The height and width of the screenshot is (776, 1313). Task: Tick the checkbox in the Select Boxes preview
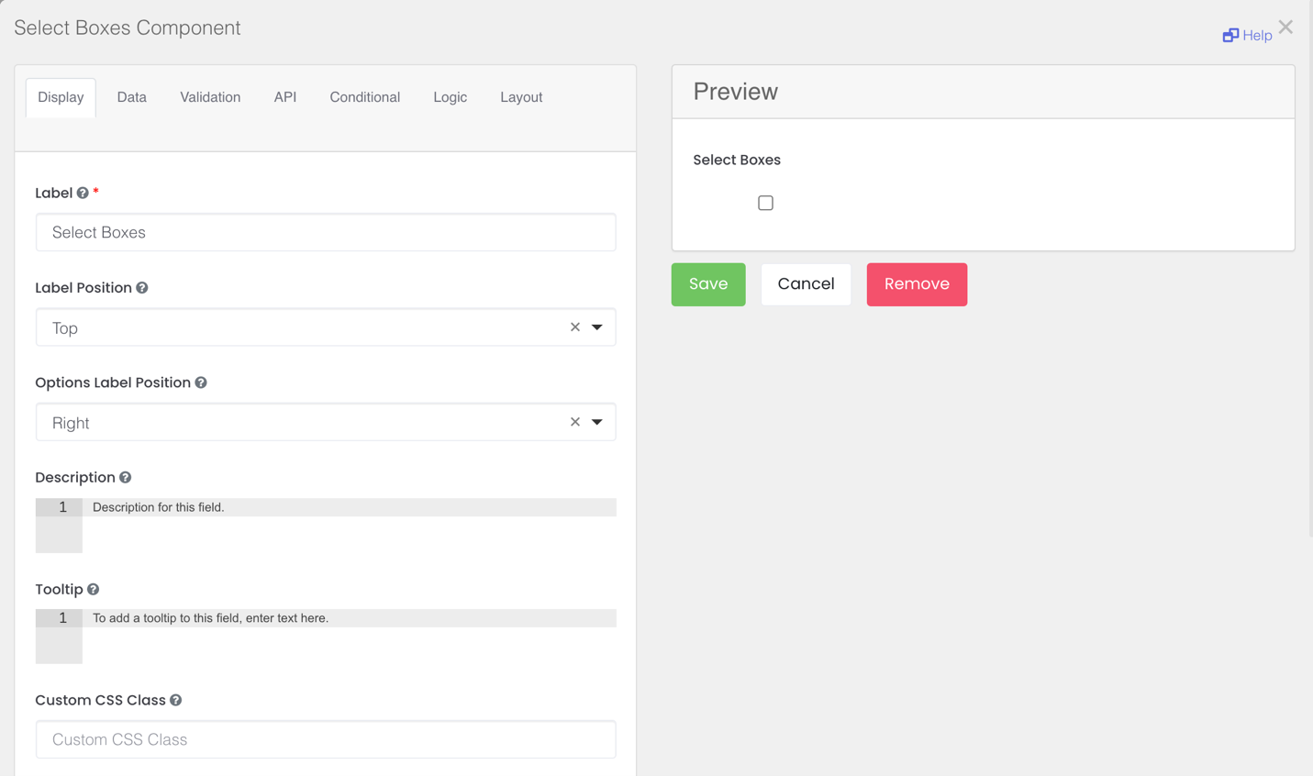tap(765, 203)
